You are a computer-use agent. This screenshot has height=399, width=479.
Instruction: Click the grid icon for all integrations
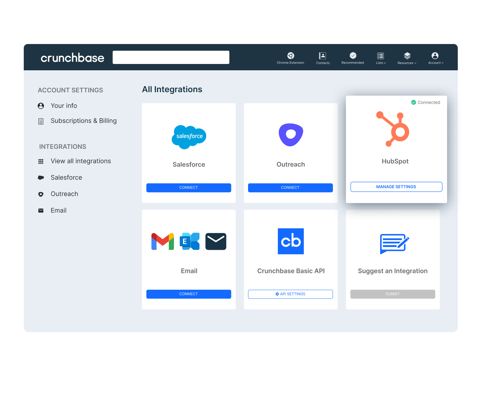point(41,161)
